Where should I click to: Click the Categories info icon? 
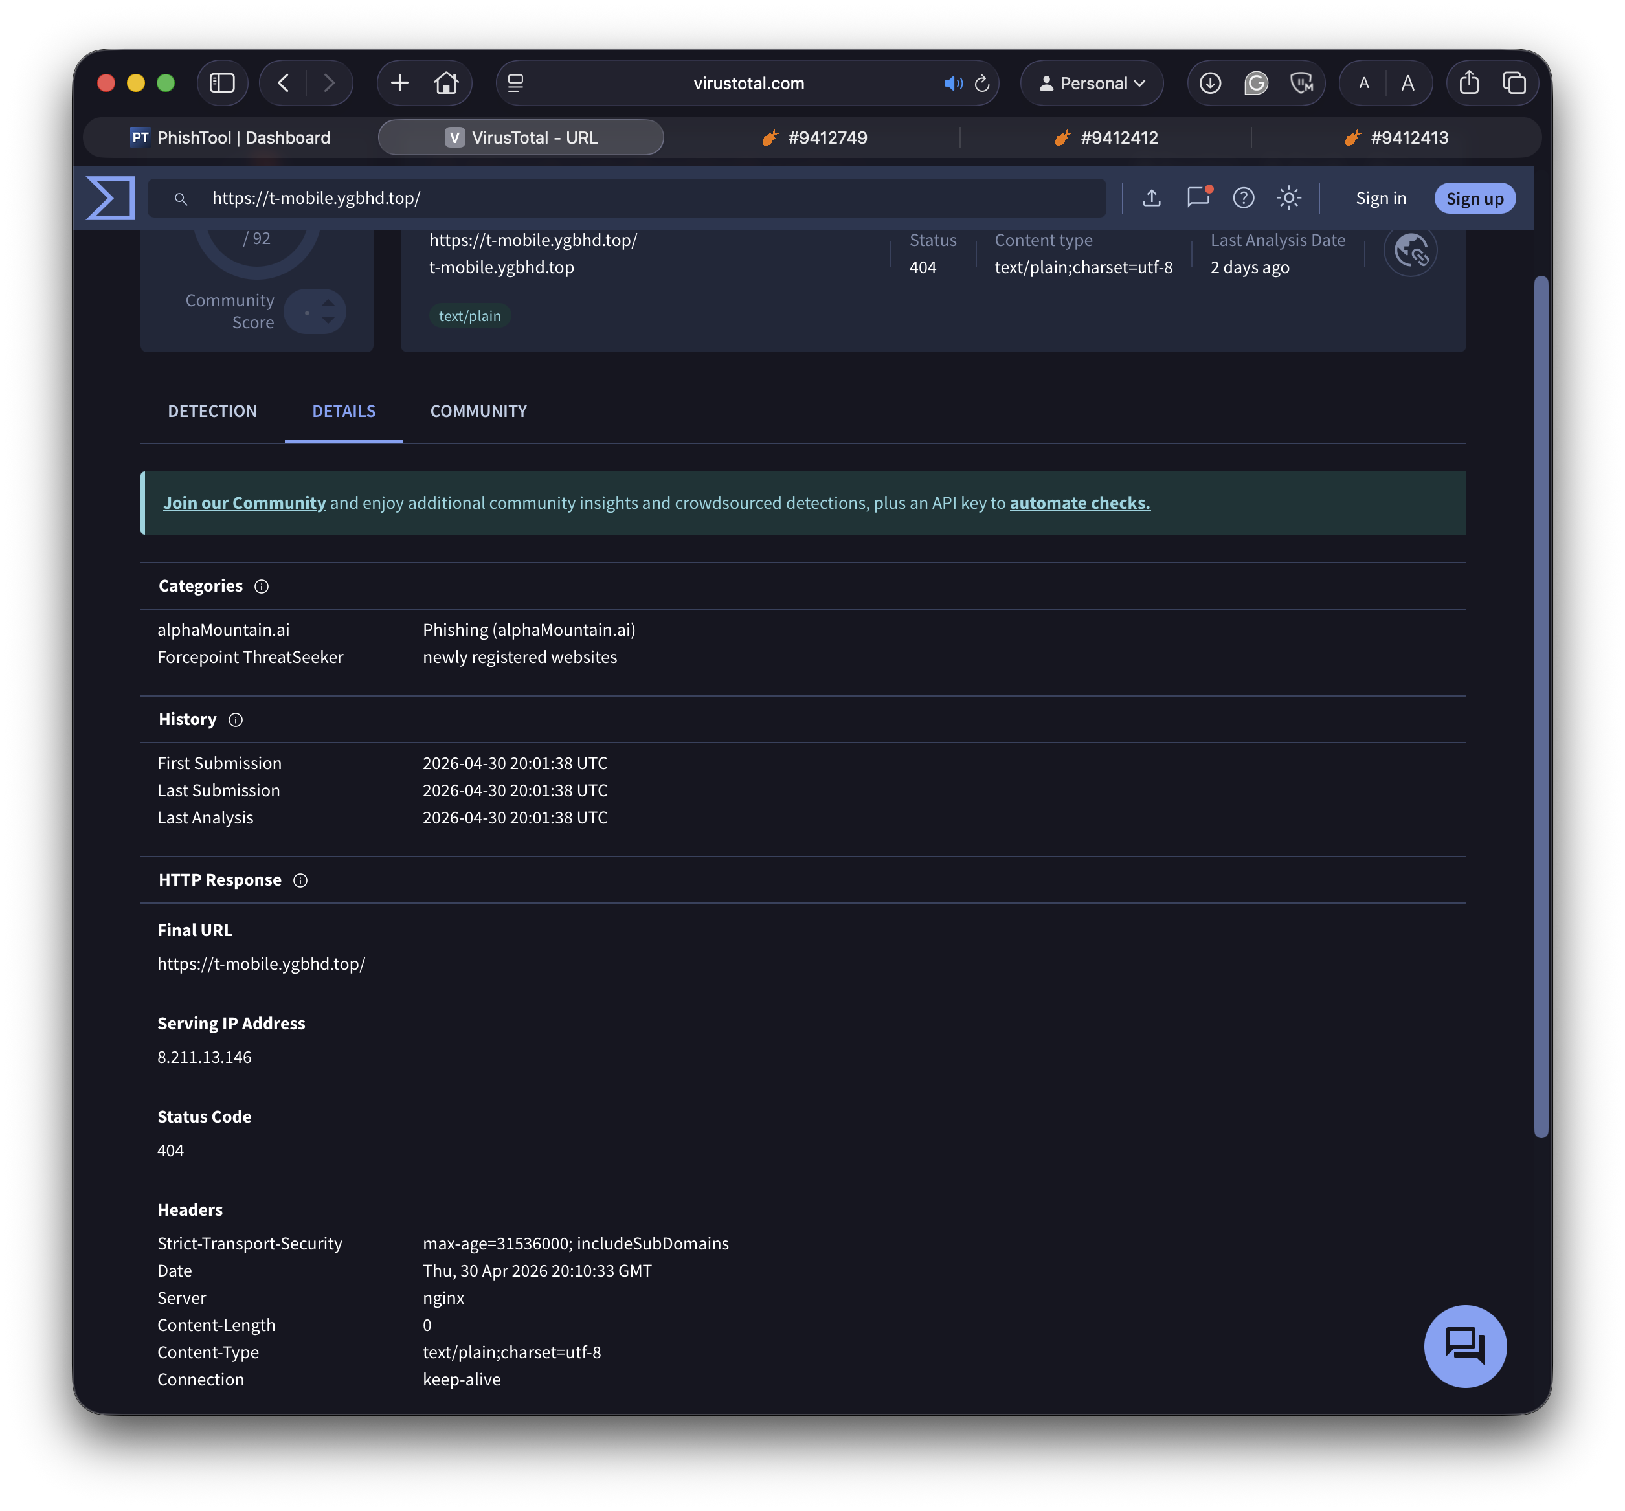(262, 586)
